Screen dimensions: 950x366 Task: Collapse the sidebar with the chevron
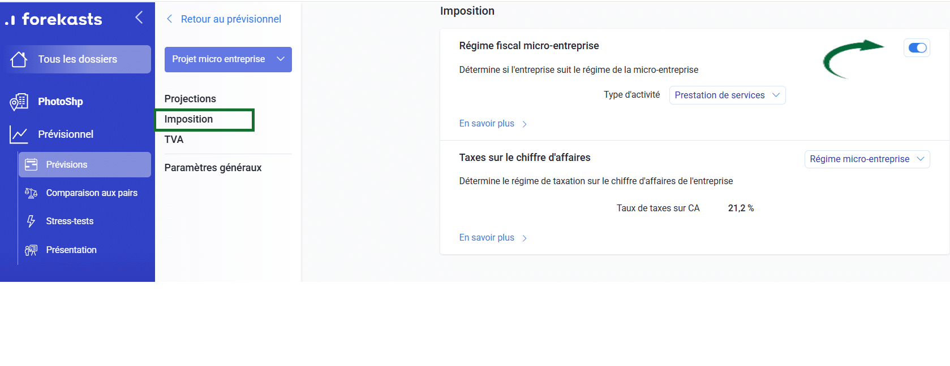click(139, 18)
